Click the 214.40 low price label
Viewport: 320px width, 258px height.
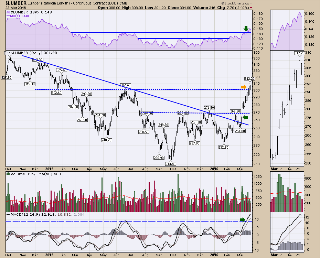(x=170, y=164)
